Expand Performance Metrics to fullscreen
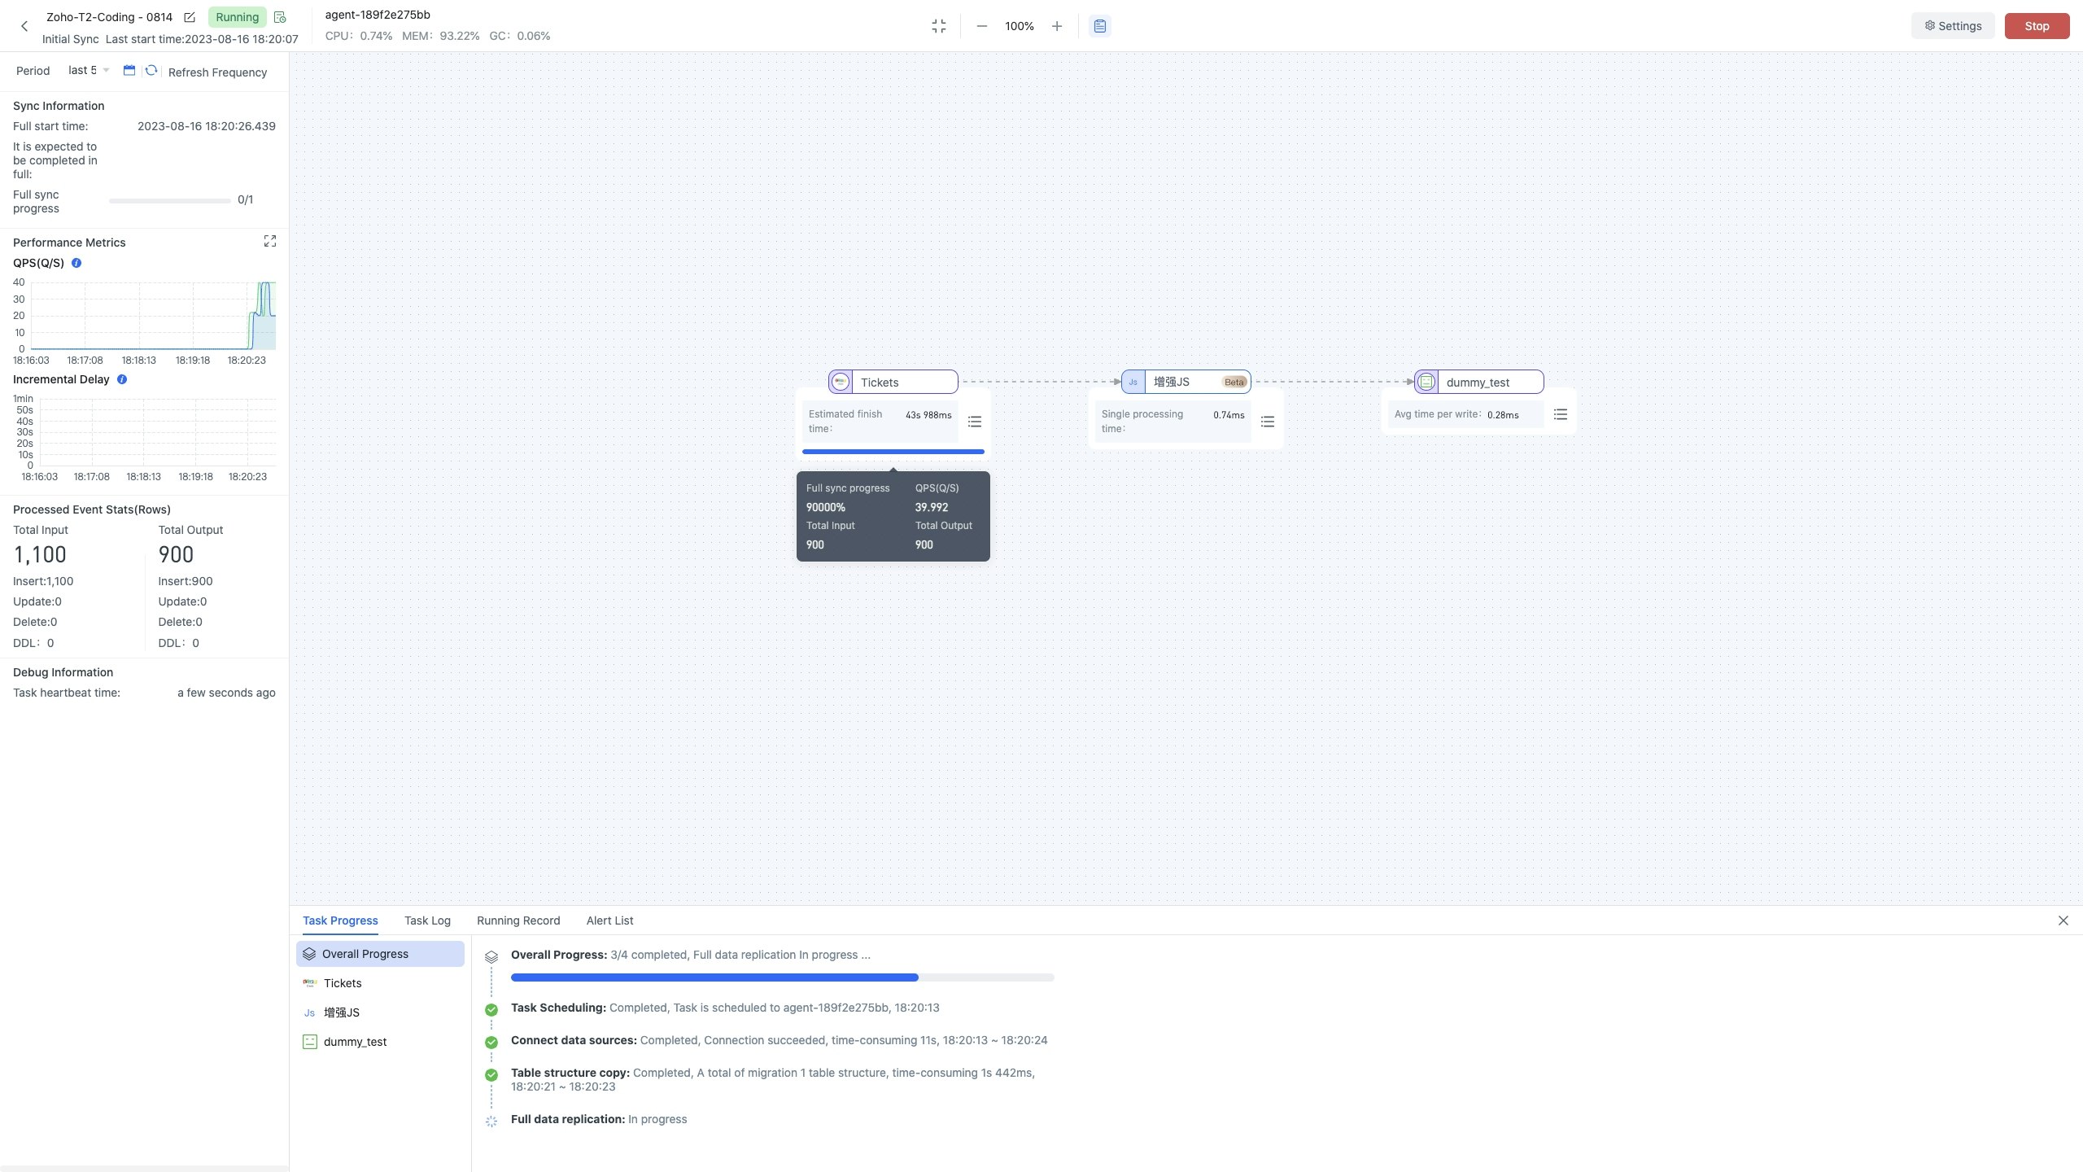Viewport: 2083px width, 1172px height. point(270,241)
